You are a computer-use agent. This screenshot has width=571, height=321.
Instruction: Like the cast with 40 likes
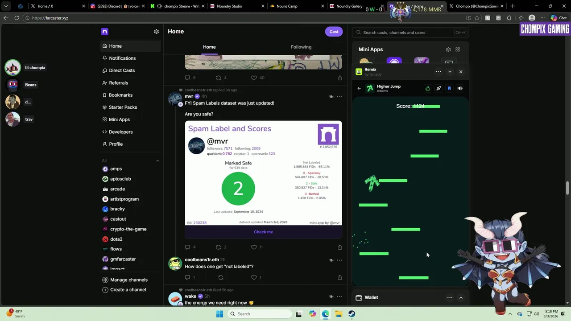tap(254, 78)
